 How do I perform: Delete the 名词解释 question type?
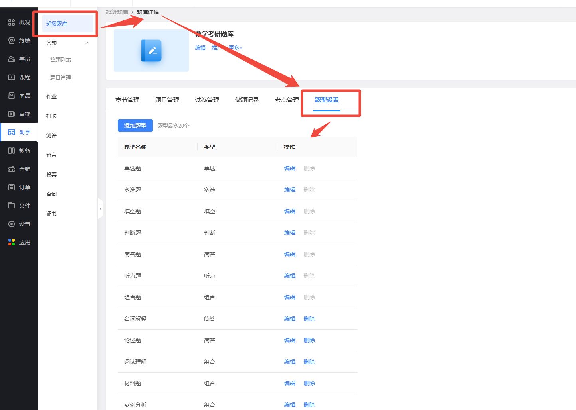pos(309,319)
